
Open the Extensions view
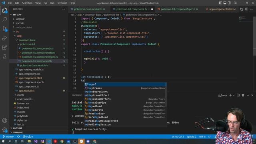point(4,47)
